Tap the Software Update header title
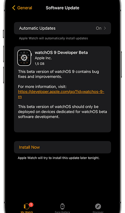Viewport: 125px width, 213px height. click(x=62, y=8)
